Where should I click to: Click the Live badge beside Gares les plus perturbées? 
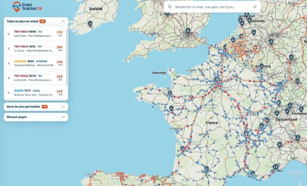(x=45, y=107)
